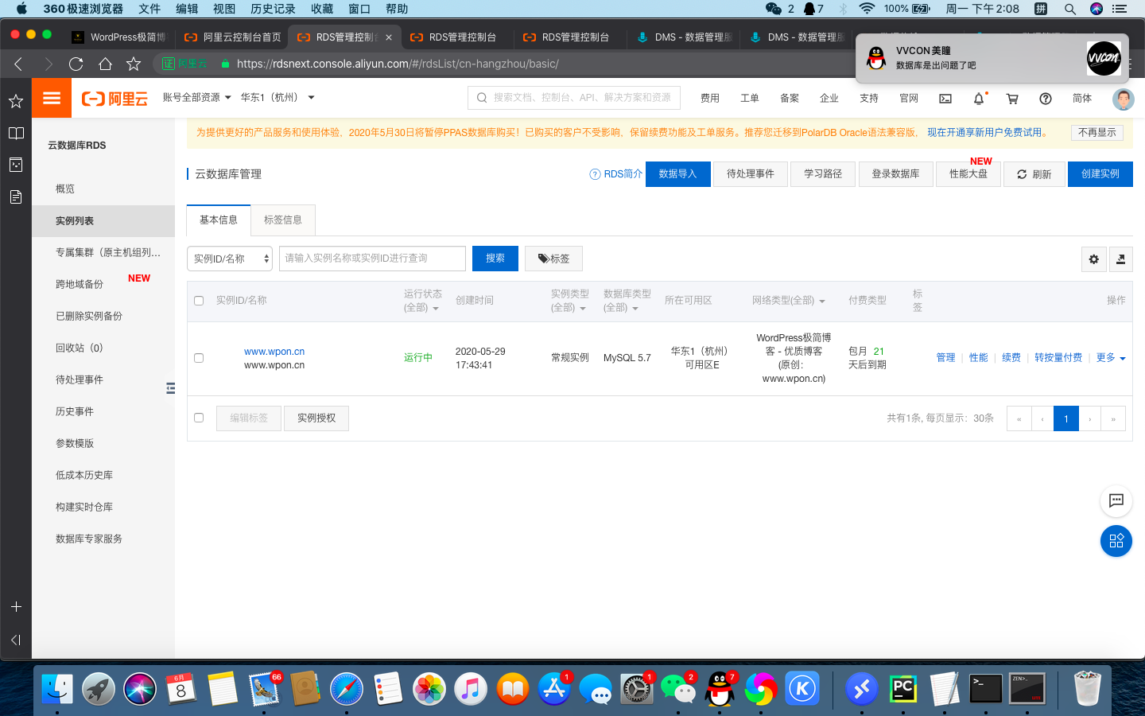This screenshot has height=716, width=1145.
Task: Open the instance ID/name search type select
Action: [x=230, y=259]
